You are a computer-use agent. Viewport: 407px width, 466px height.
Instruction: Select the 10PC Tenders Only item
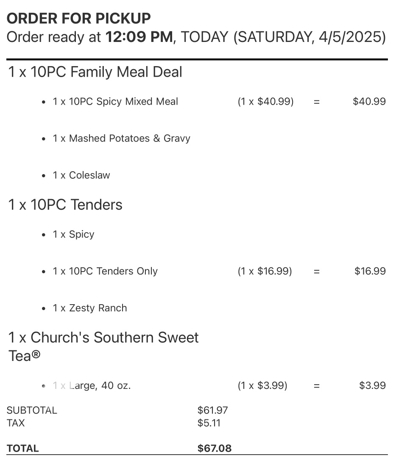[105, 271]
